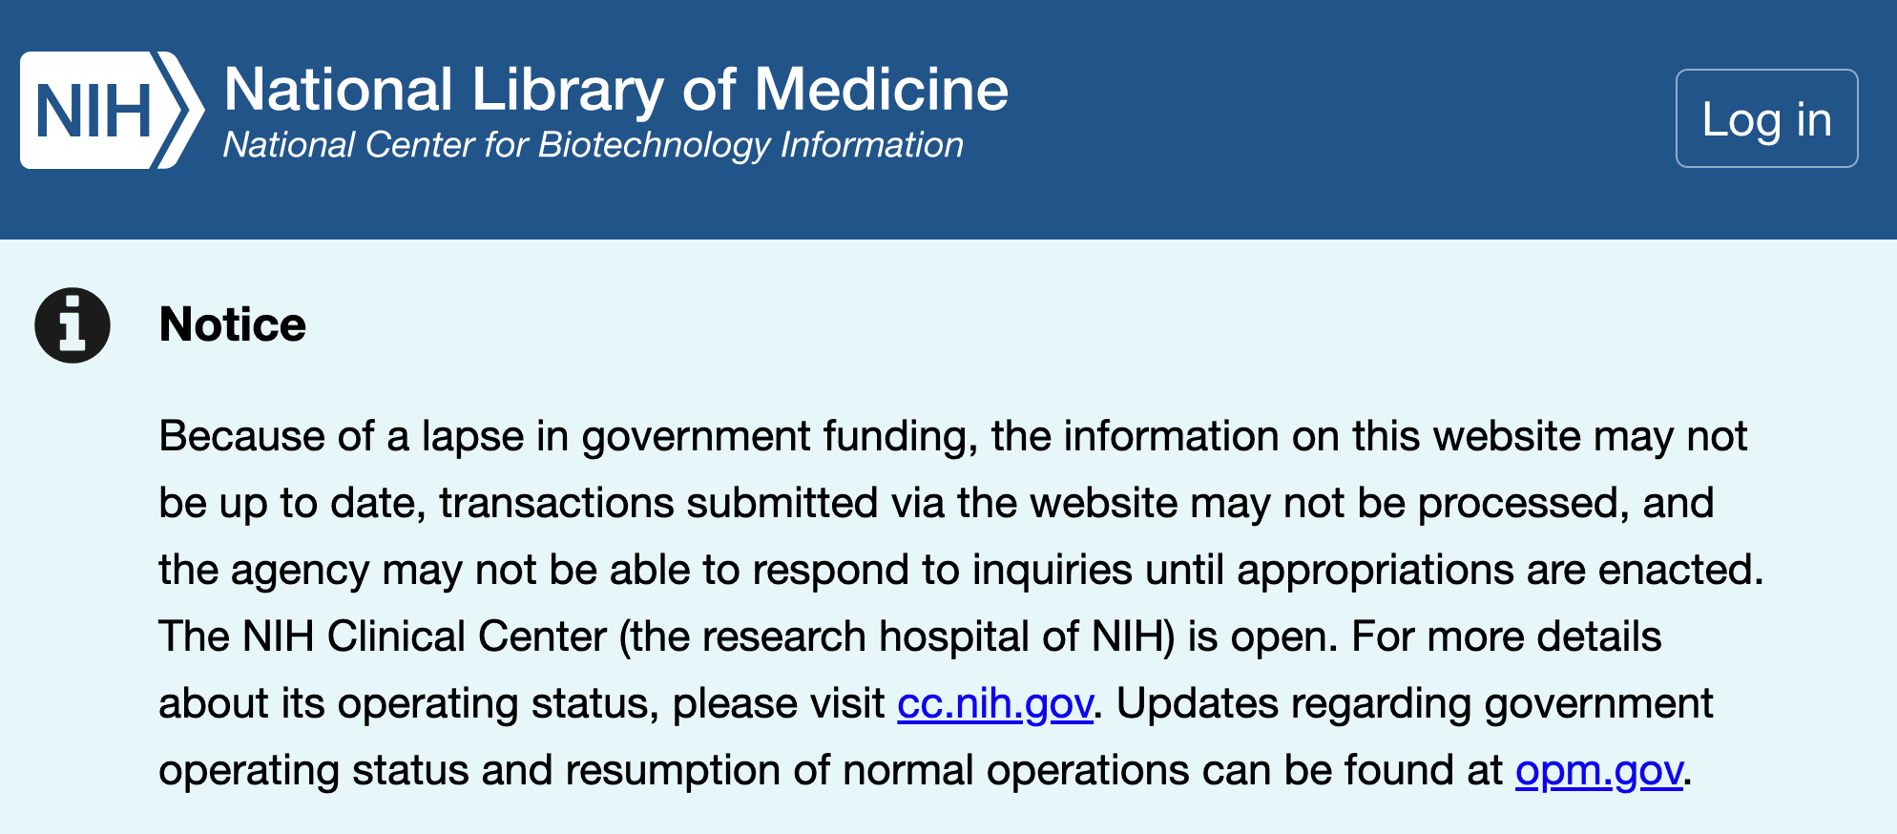Open the cc.nih.gov link
This screenshot has width=1897, height=834.
tap(994, 704)
